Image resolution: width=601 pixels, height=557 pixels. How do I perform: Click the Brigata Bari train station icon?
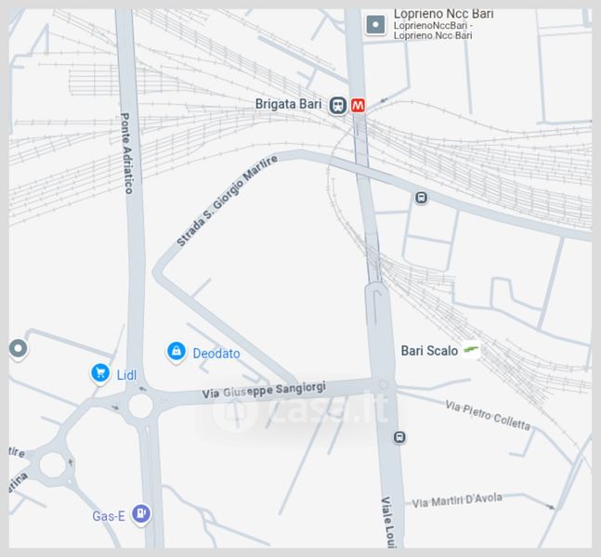(338, 105)
